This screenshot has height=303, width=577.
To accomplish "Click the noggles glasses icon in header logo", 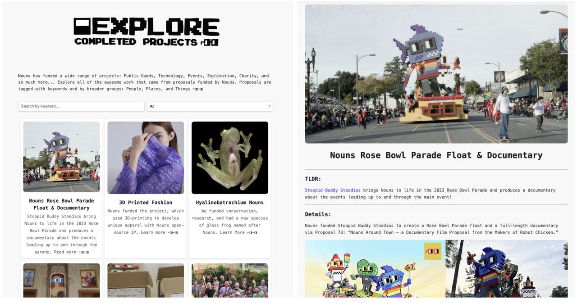I will click(x=209, y=42).
